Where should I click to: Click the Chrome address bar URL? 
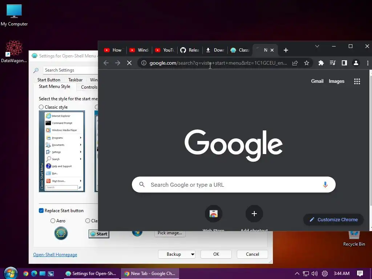(218, 63)
